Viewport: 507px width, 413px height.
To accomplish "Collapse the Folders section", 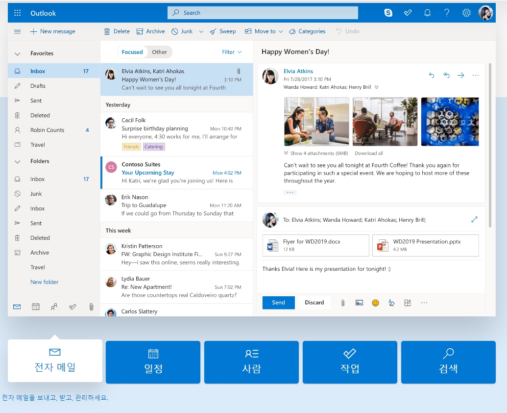I will 18,161.
